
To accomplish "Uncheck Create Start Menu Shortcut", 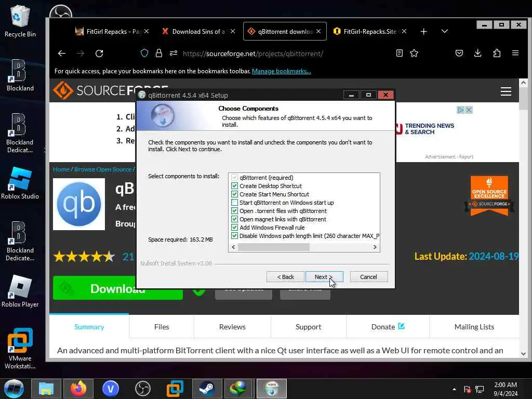I will tap(234, 194).
